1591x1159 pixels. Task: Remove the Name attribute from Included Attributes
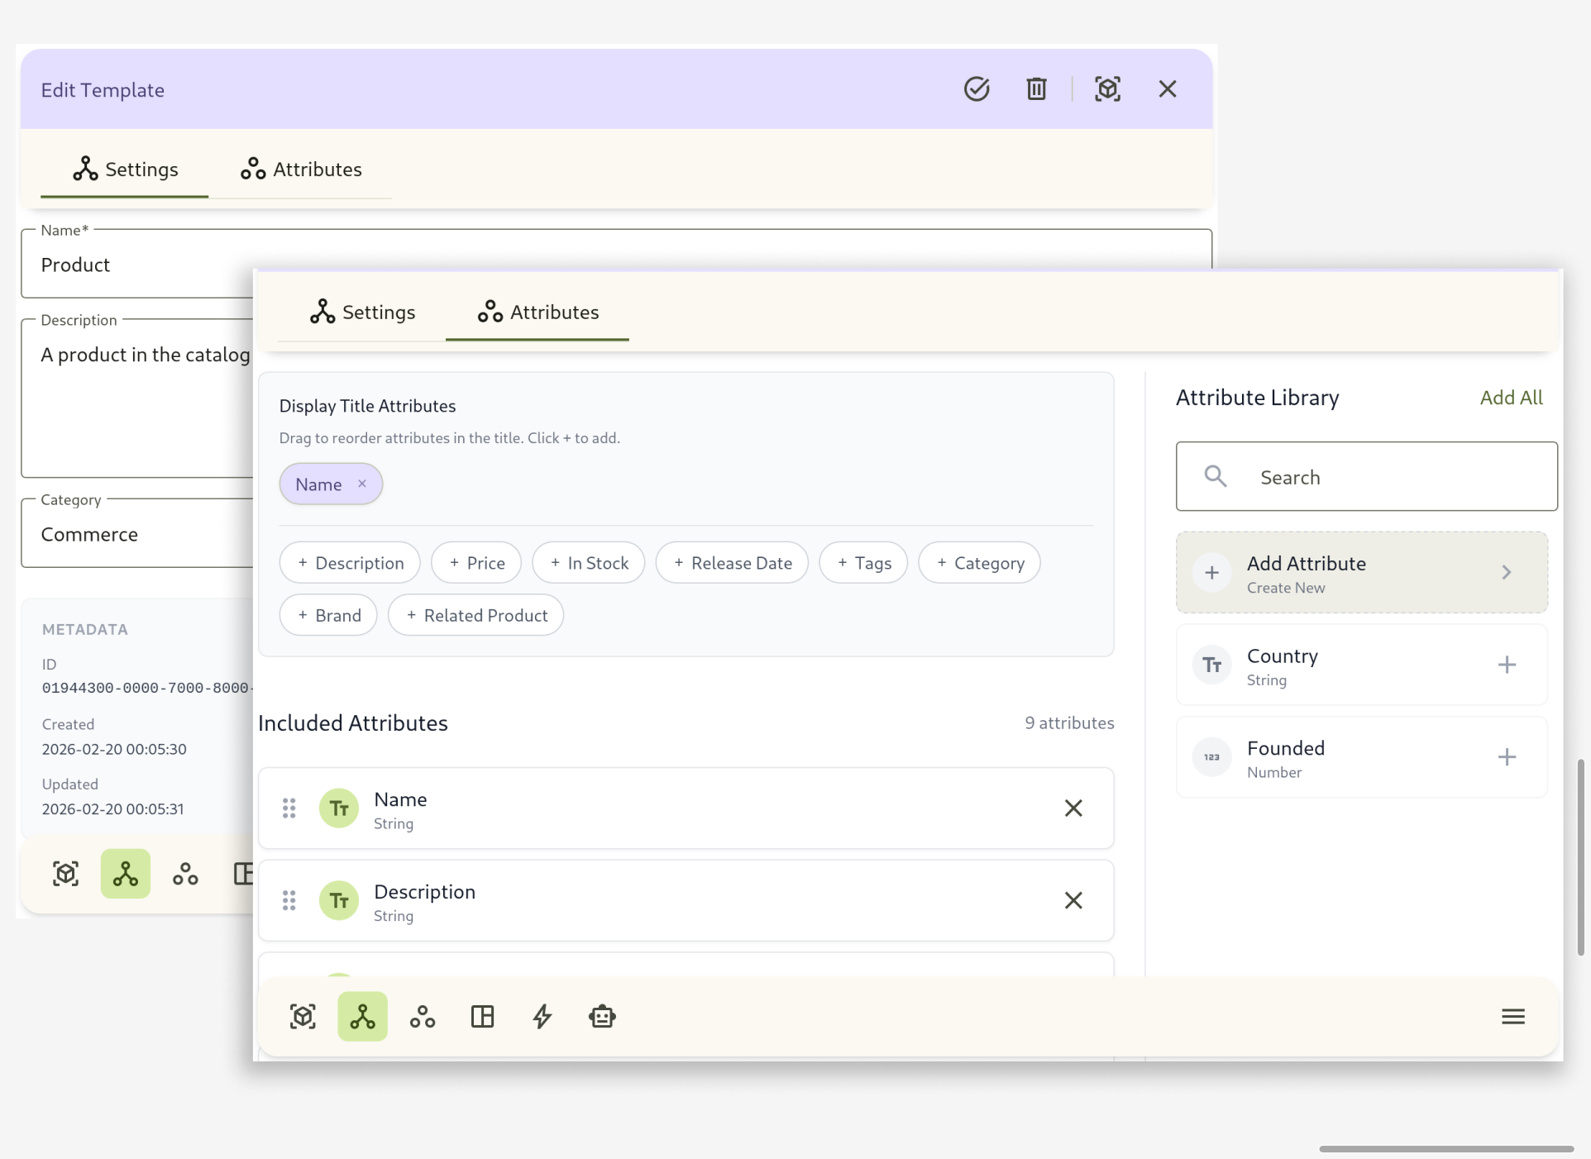[1073, 808]
